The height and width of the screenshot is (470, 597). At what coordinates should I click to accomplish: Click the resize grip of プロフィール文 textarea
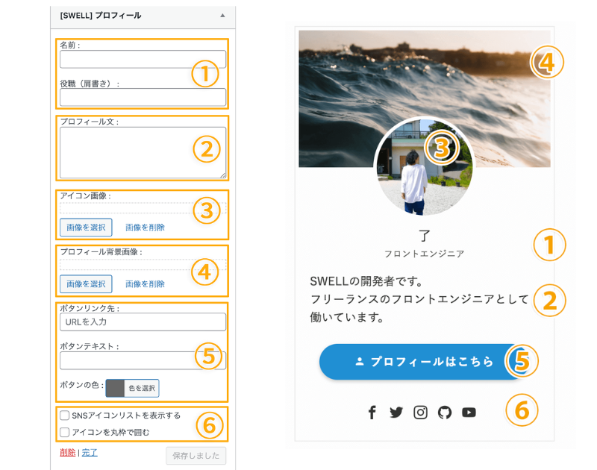(x=222, y=175)
